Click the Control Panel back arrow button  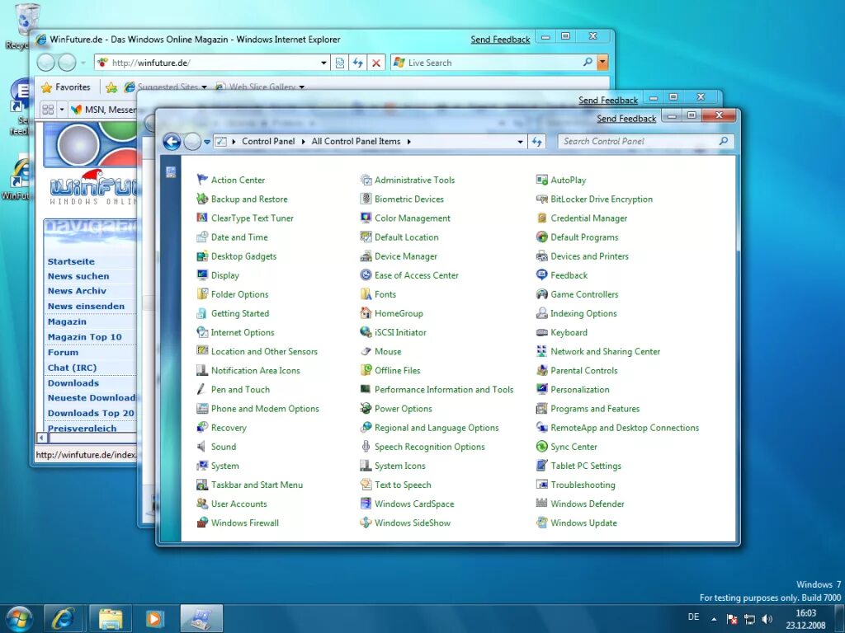[x=172, y=142]
